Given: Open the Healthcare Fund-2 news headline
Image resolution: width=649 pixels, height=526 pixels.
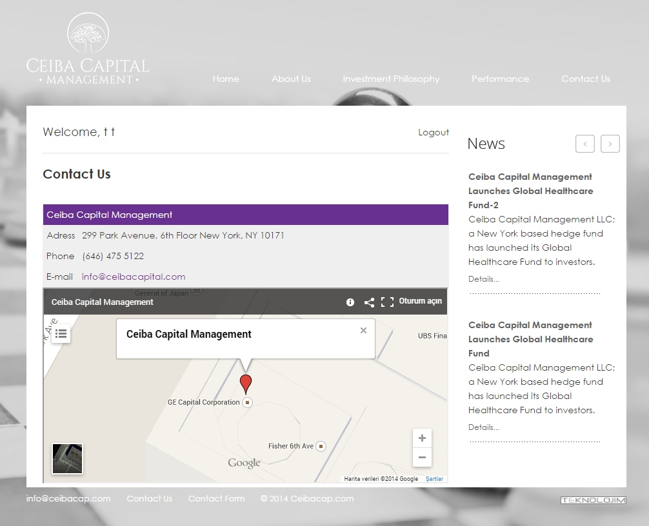Looking at the screenshot, I should click(x=531, y=191).
